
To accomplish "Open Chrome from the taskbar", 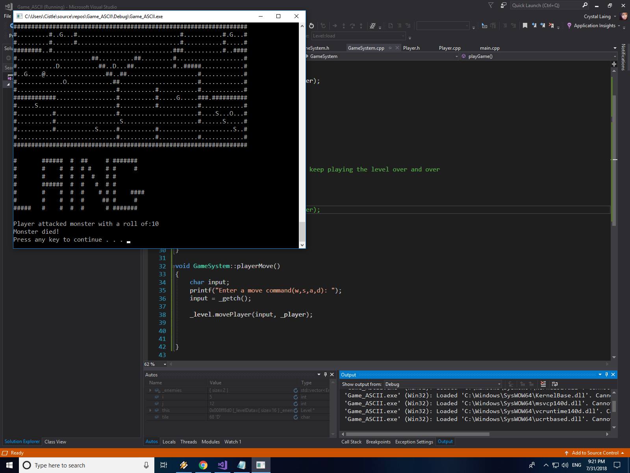I will [203, 465].
